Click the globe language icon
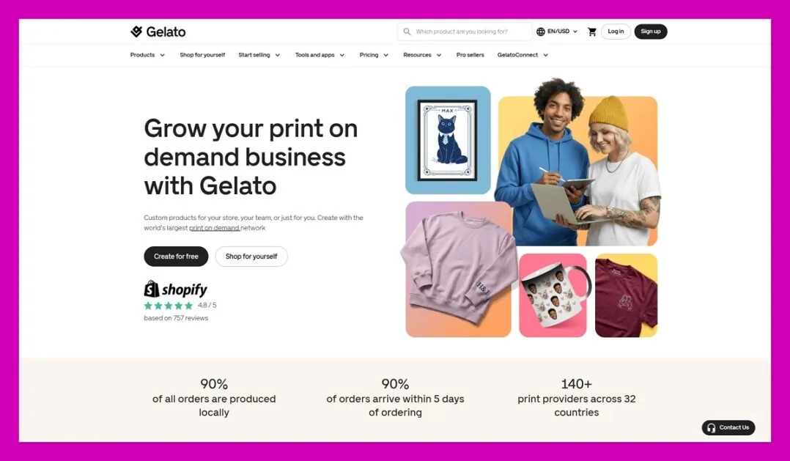 (541, 32)
